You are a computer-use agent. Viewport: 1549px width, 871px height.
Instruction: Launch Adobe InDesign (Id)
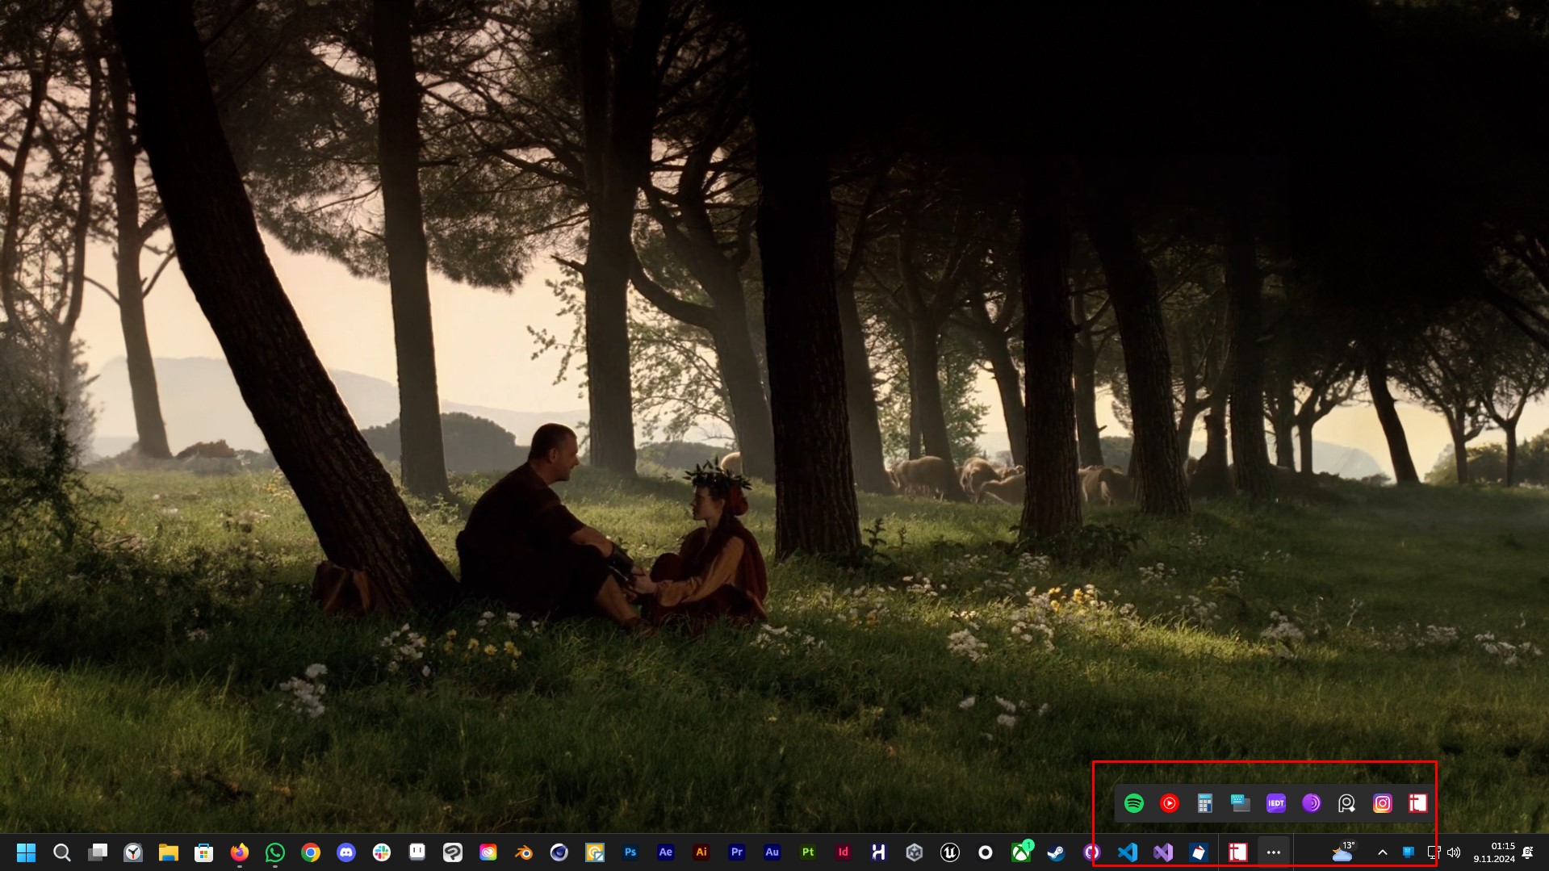click(843, 852)
